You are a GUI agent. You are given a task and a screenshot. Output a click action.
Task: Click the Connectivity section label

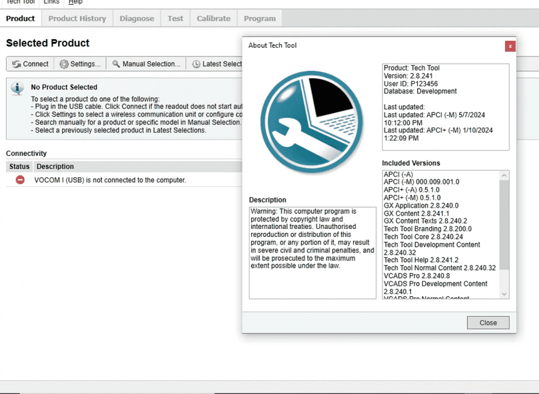coord(26,154)
